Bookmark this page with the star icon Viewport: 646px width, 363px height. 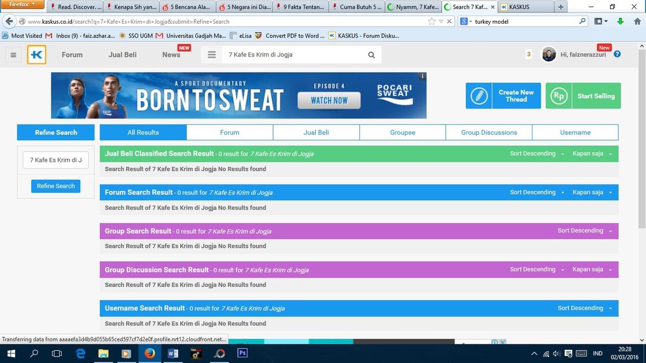432,21
